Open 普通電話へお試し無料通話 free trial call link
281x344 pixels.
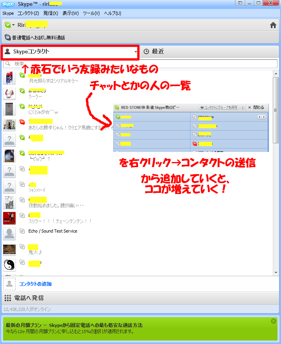pyautogui.click(x=39, y=38)
